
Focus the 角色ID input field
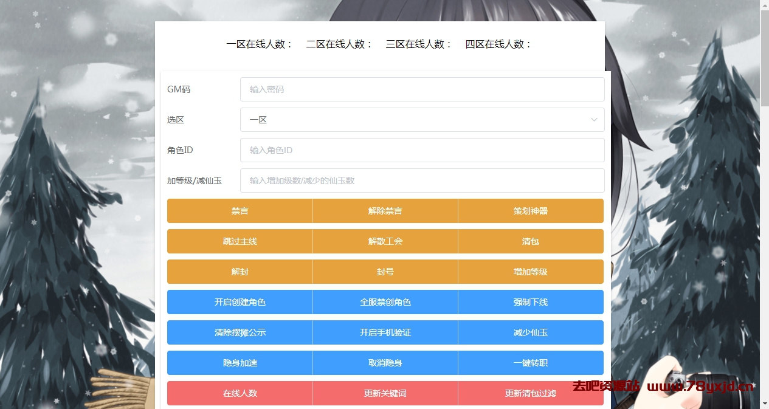422,150
